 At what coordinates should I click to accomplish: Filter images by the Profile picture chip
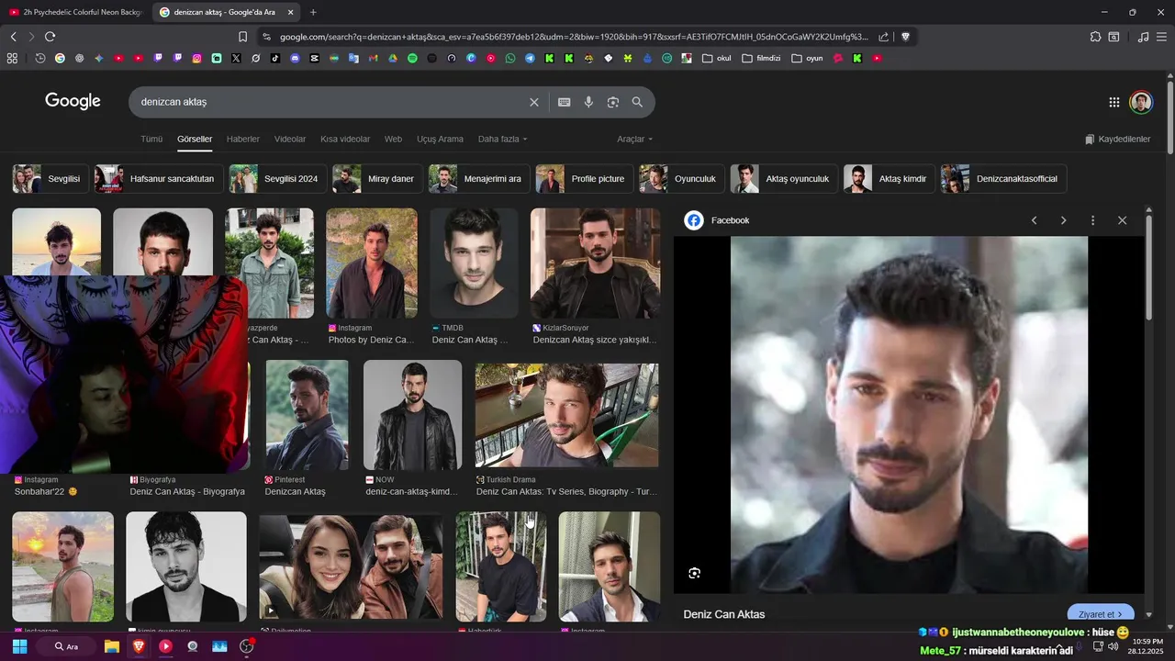[x=584, y=179]
